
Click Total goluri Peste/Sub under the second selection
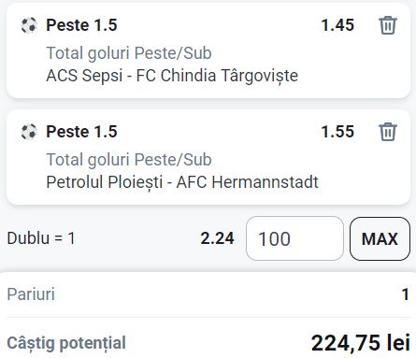pos(129,159)
